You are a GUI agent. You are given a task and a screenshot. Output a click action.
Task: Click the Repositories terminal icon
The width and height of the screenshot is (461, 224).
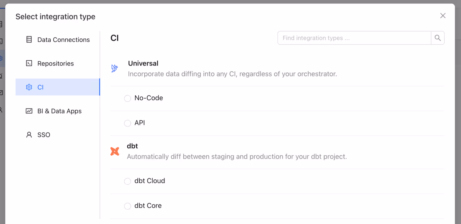pos(29,63)
